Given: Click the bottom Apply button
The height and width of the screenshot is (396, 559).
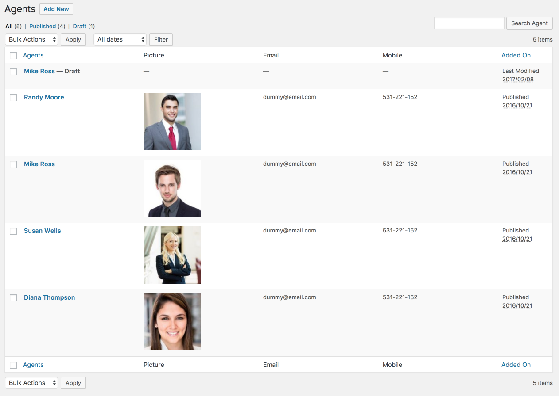Looking at the screenshot, I should (x=73, y=383).
